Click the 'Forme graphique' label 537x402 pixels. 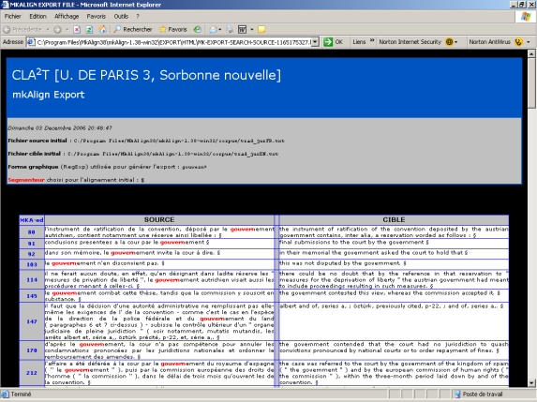[x=33, y=167]
